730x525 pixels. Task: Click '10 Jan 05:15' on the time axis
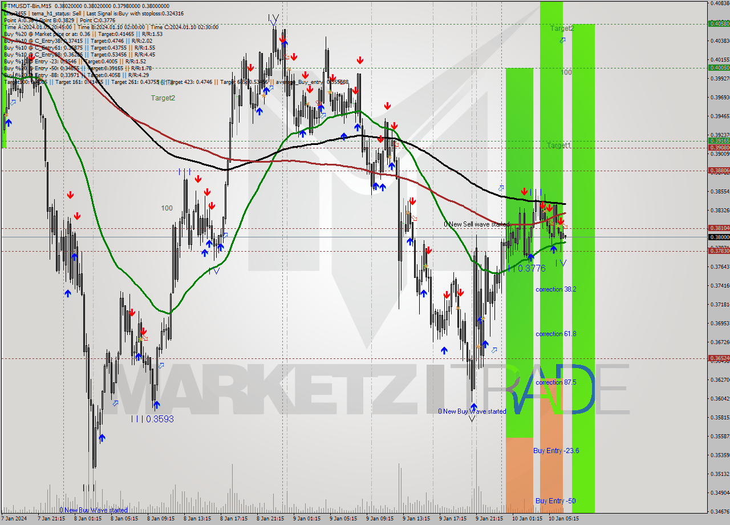[563, 519]
